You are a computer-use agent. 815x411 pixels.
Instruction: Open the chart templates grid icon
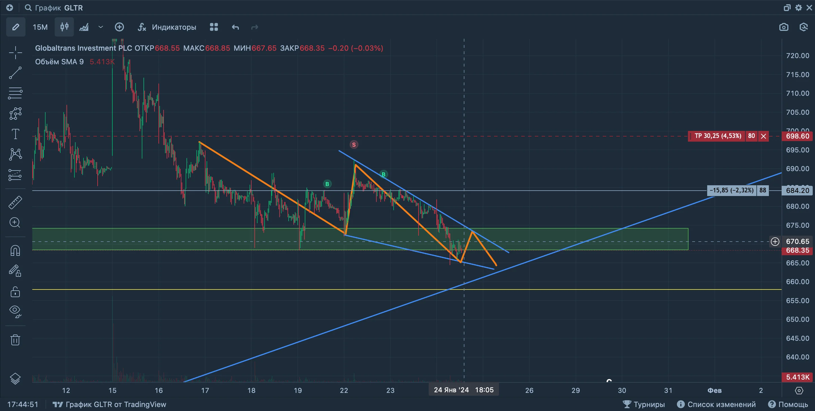tap(214, 27)
